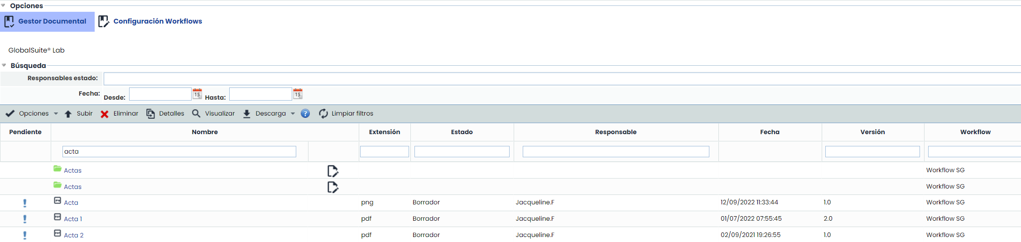This screenshot has width=1021, height=242.
Task: Click the Responsables estado input field
Action: pos(562,79)
